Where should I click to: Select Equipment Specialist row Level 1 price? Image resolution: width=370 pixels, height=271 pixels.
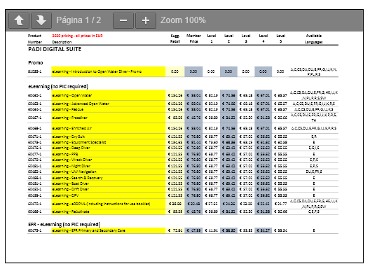pyautogui.click(x=211, y=142)
